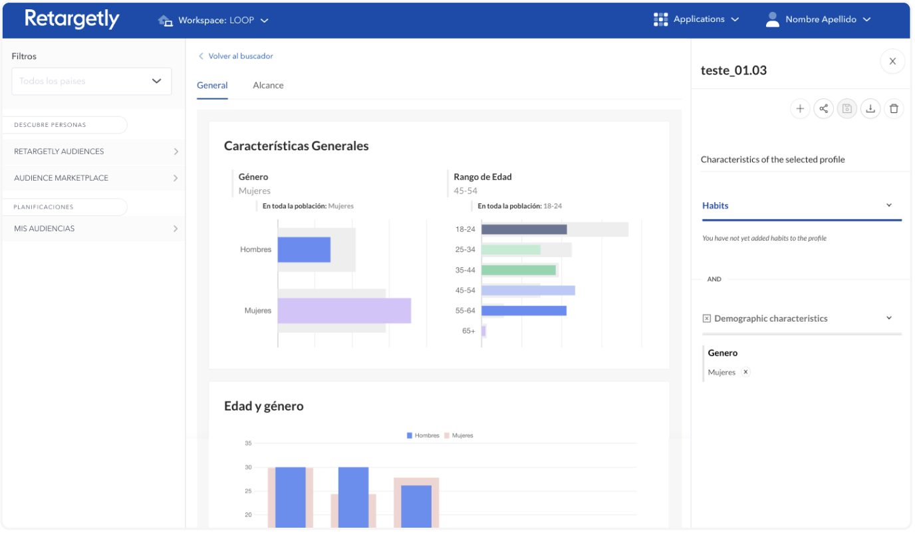Open the Nombre Apellido user menu
This screenshot has width=915, height=533.
pos(818,19)
